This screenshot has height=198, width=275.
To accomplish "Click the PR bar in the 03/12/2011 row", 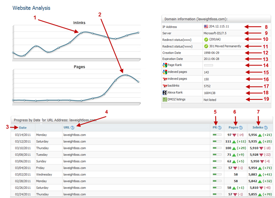I will click(x=216, y=141).
